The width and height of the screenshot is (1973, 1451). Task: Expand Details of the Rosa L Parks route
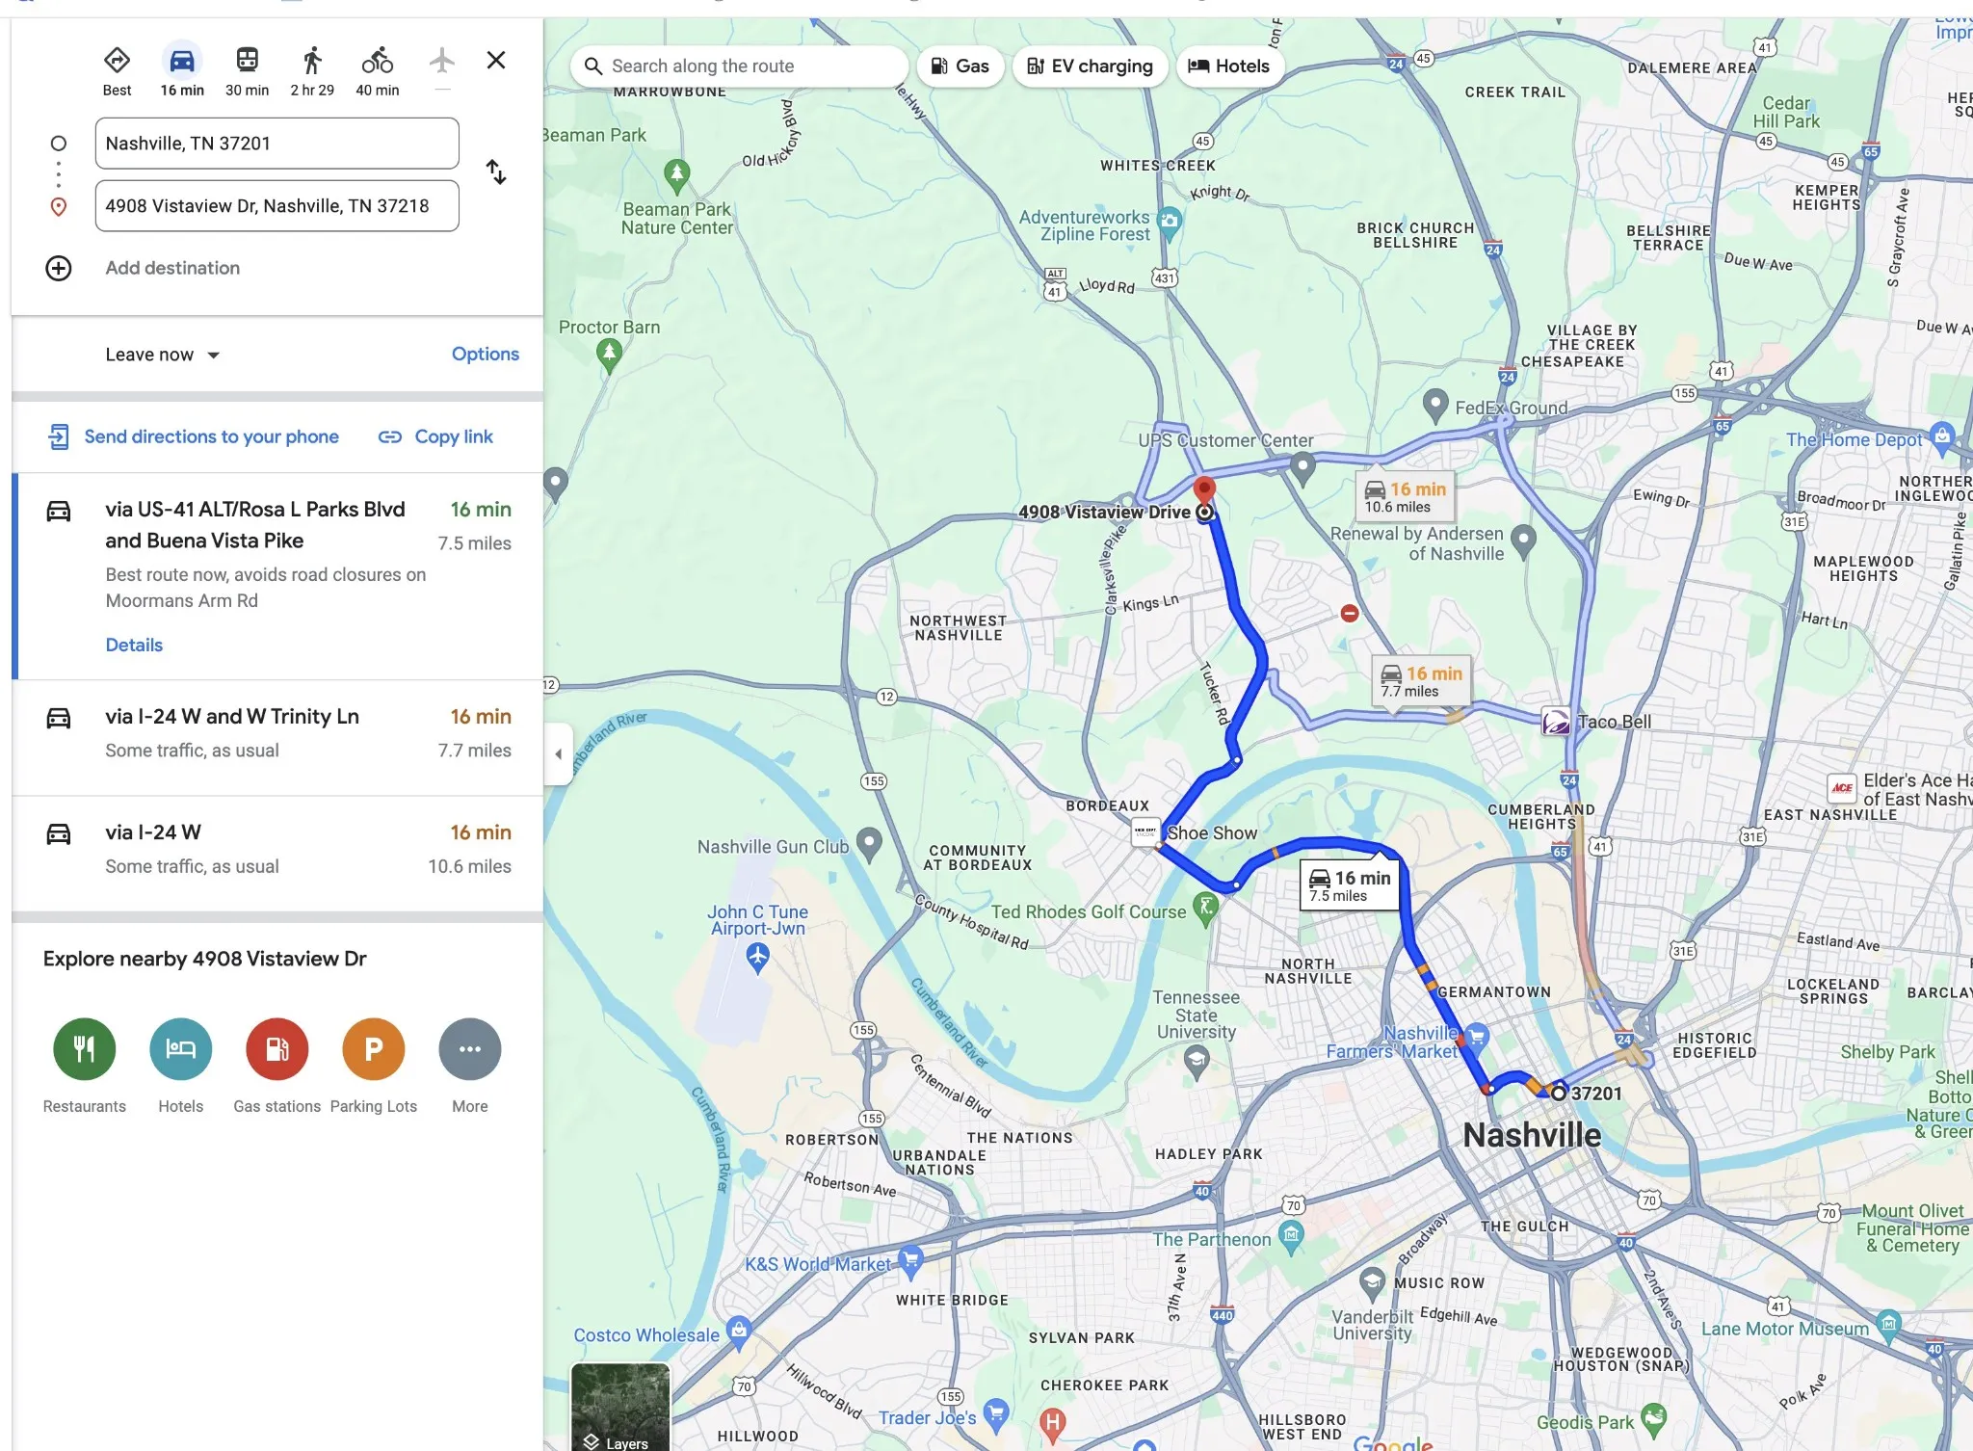click(134, 646)
